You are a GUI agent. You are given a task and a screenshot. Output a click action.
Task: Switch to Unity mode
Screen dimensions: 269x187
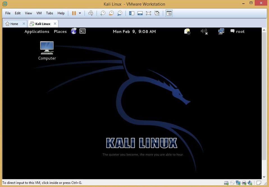(157, 13)
